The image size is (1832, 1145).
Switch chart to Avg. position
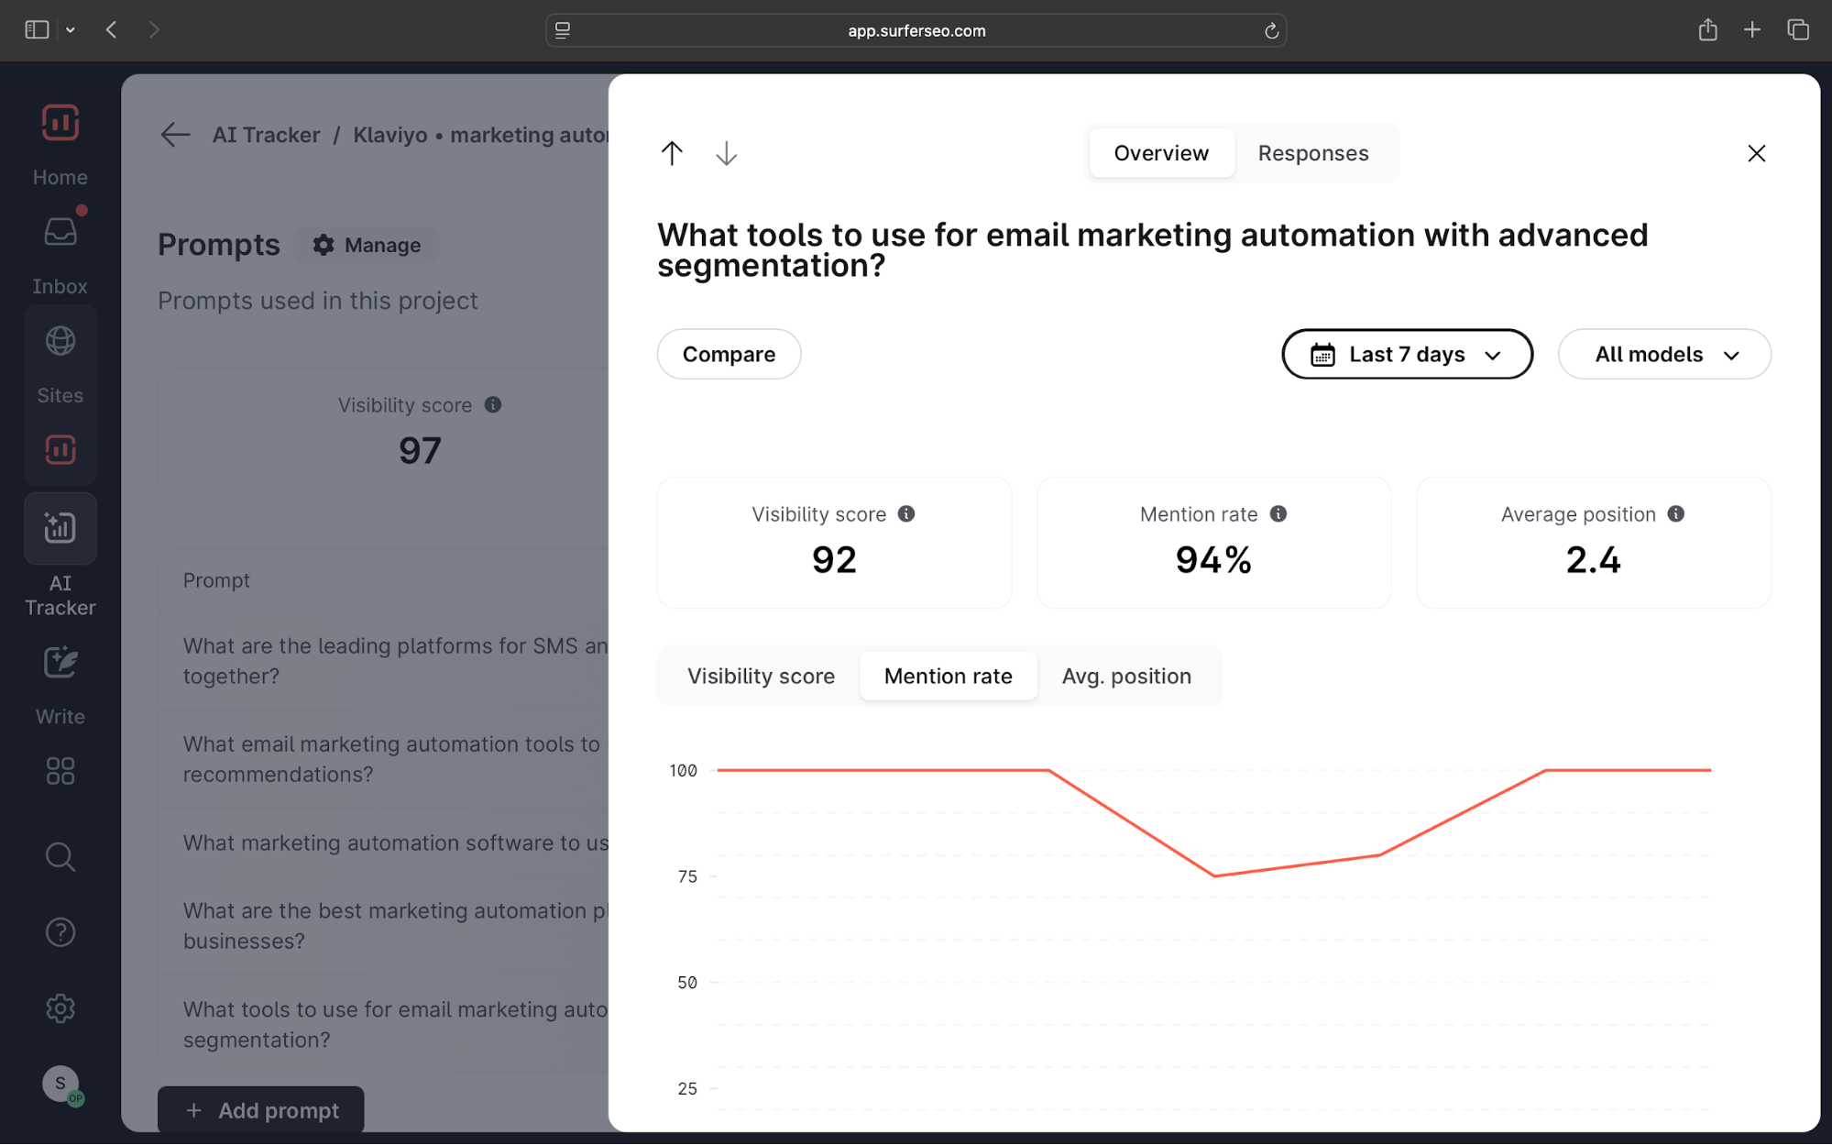click(1126, 677)
